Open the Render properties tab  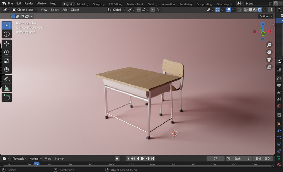pos(279,79)
